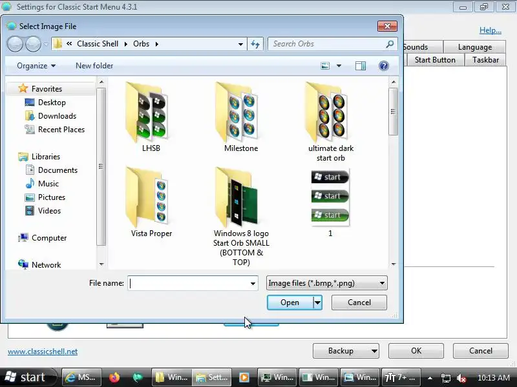Switch to Start Button tab in Settings window
The image size is (517, 387).
click(x=435, y=60)
